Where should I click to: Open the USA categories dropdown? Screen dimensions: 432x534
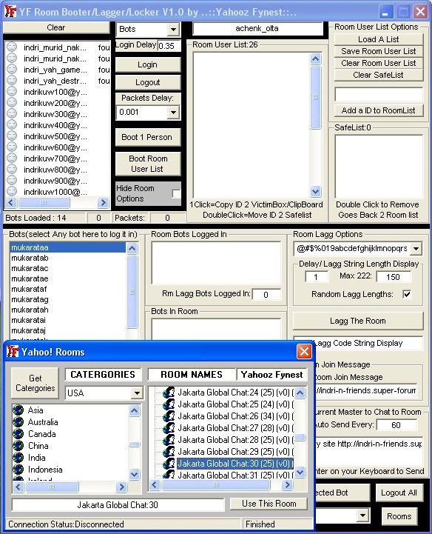137,393
